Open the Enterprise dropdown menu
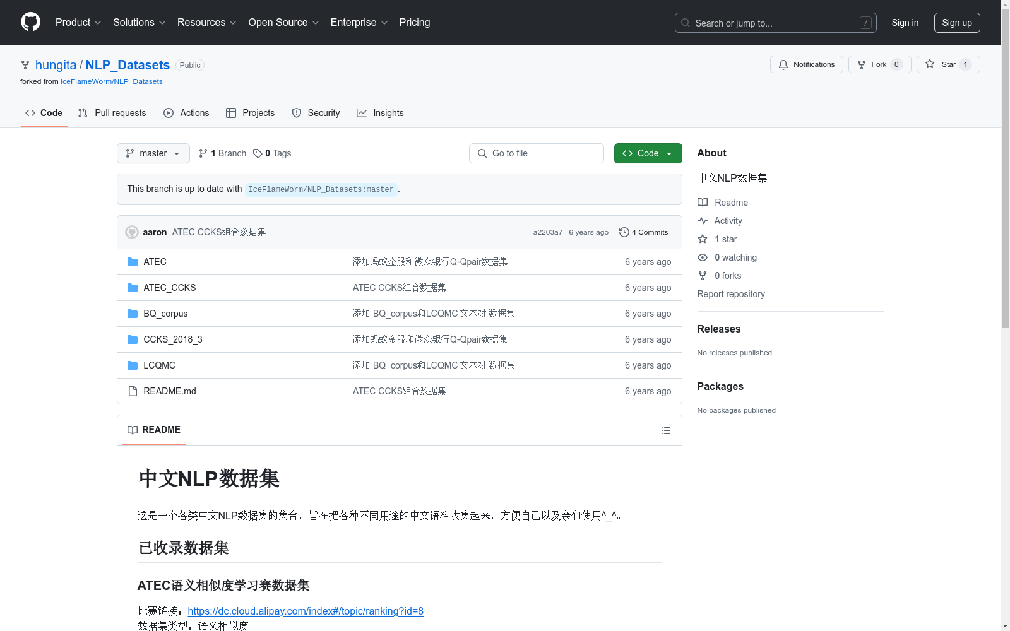 click(x=359, y=22)
